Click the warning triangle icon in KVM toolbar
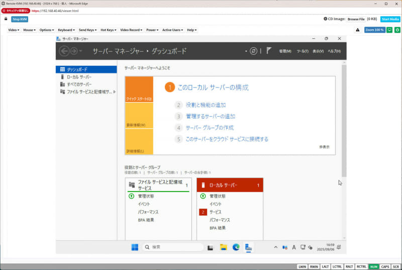Viewport: 402px width, 270px height. pyautogui.click(x=358, y=30)
